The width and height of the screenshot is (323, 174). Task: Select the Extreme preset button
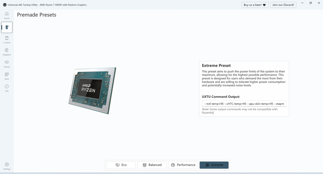point(214,165)
